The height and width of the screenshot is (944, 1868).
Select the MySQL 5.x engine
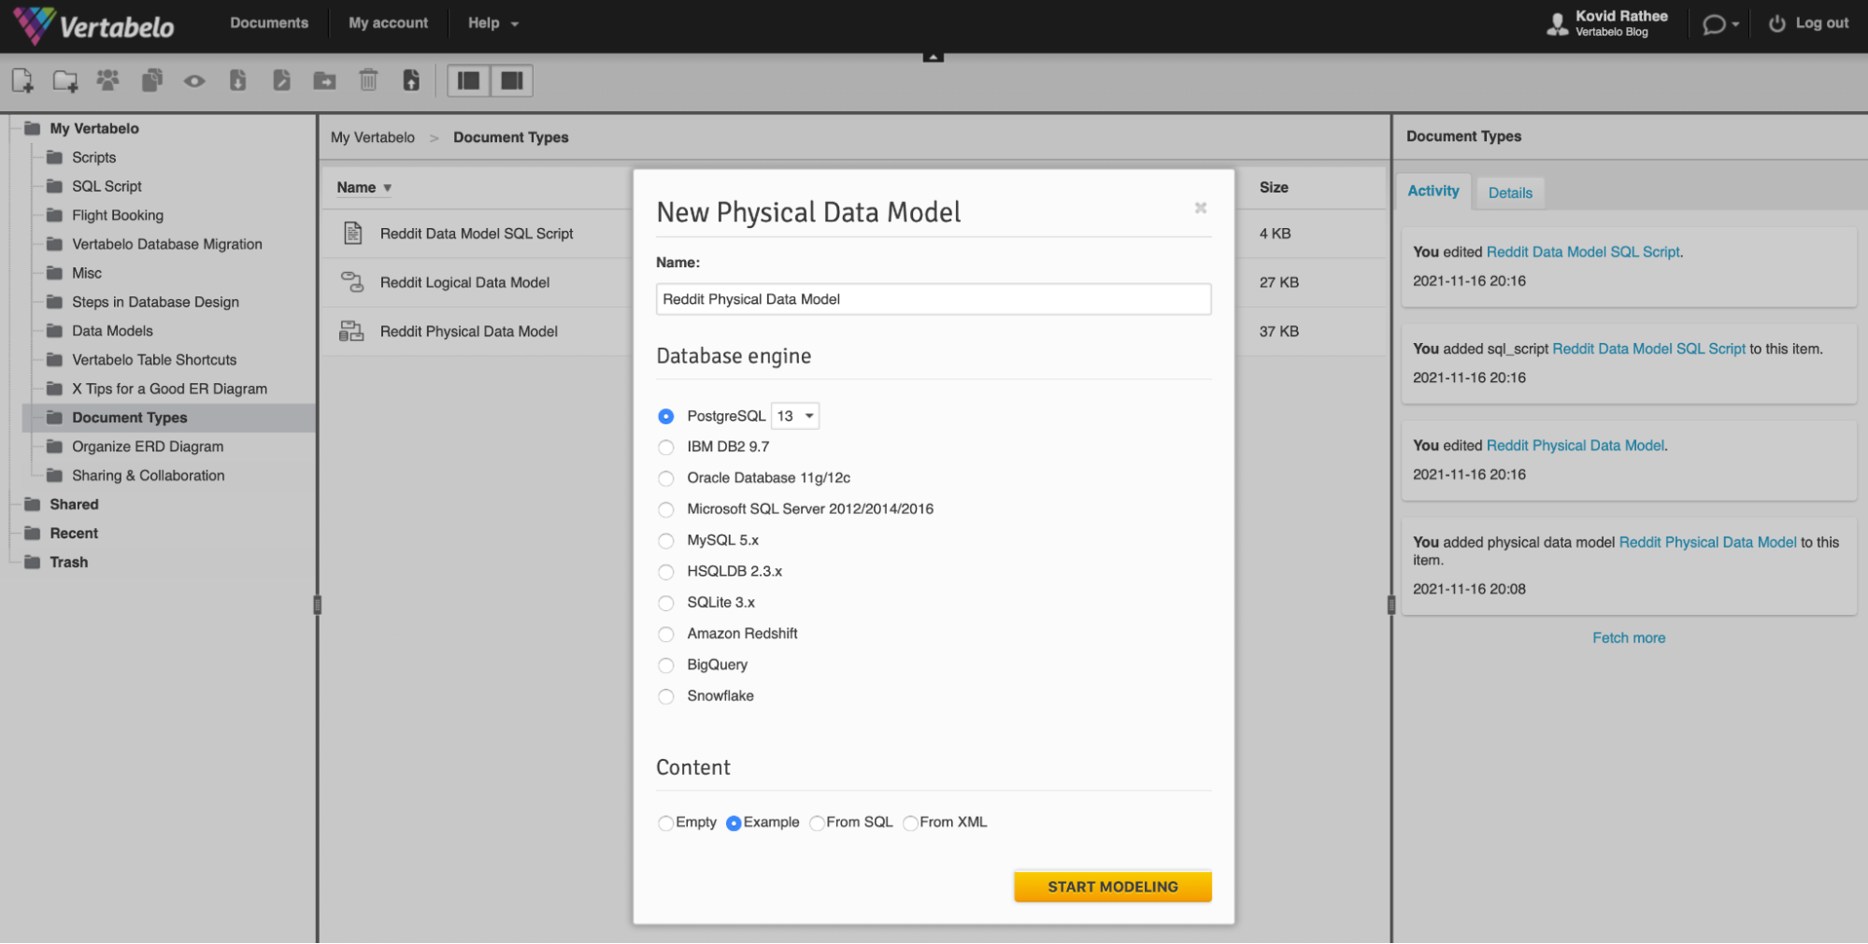pyautogui.click(x=665, y=541)
